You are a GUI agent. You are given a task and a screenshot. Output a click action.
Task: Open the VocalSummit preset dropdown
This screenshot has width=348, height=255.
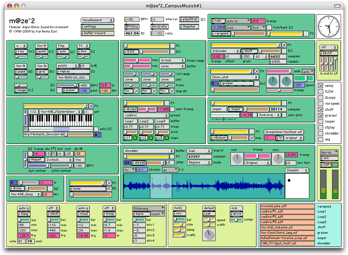[97, 20]
